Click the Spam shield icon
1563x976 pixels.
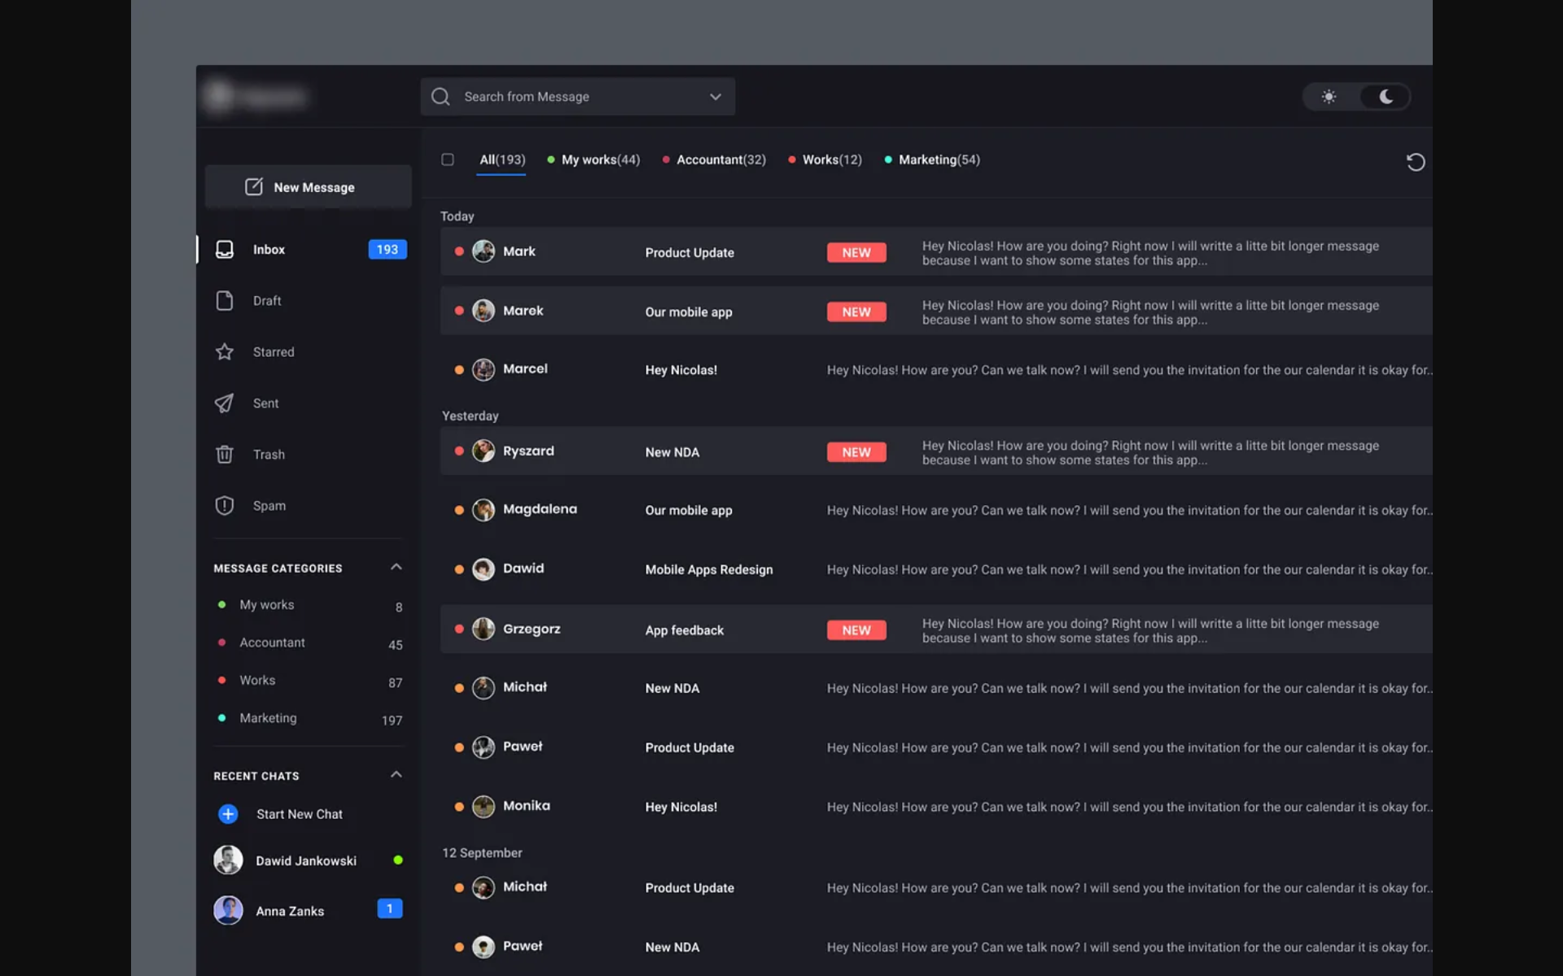225,506
